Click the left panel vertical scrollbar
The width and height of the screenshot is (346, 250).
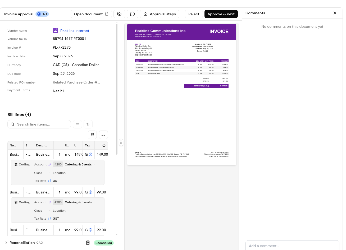click(x=117, y=89)
